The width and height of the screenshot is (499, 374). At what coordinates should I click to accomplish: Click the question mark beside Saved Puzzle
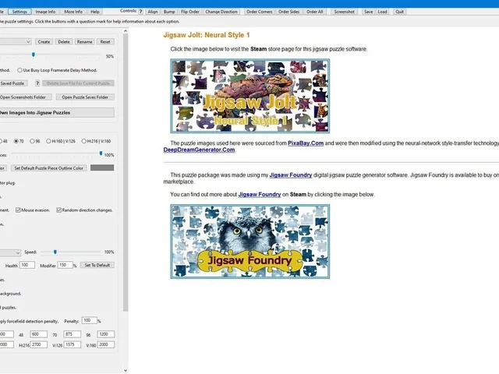(x=37, y=83)
